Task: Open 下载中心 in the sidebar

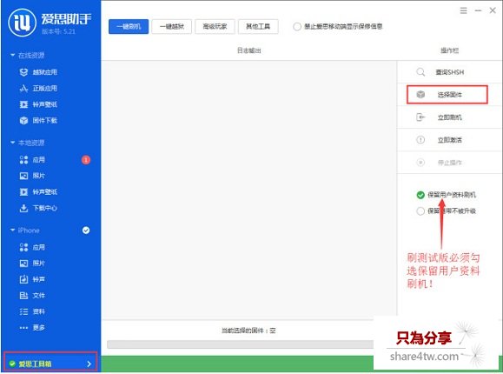Action: coord(38,208)
